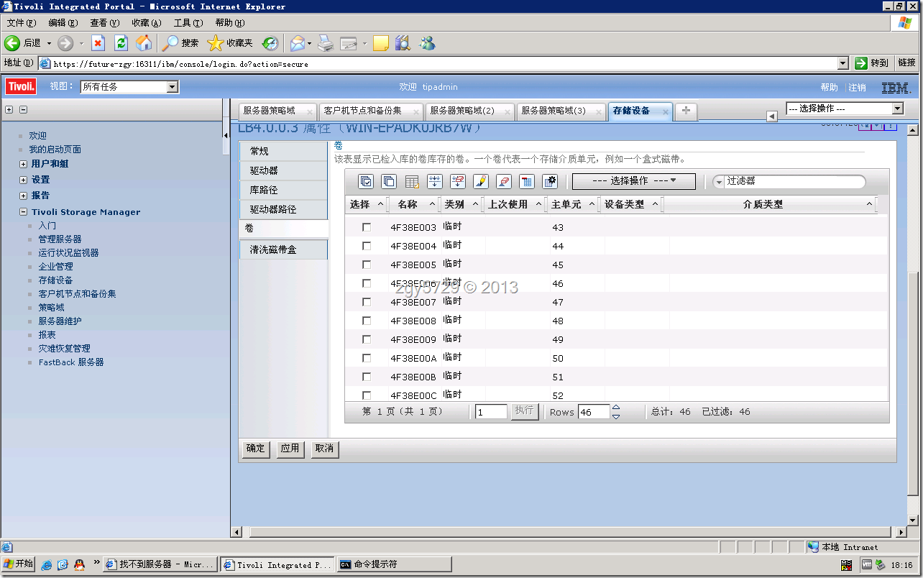Screen dimensions: 923x578
Task: Click the 确定 button
Action: click(x=255, y=449)
